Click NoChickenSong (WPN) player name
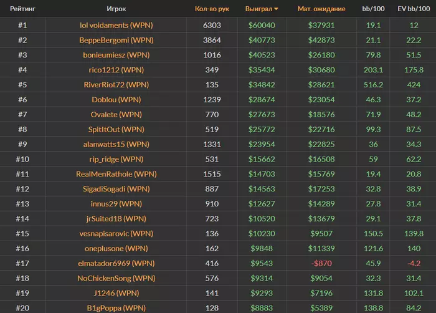Screen dimensions: 436x313 pyautogui.click(x=116, y=278)
